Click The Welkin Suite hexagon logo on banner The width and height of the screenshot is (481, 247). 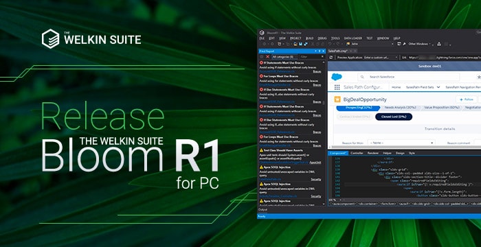tap(50, 39)
